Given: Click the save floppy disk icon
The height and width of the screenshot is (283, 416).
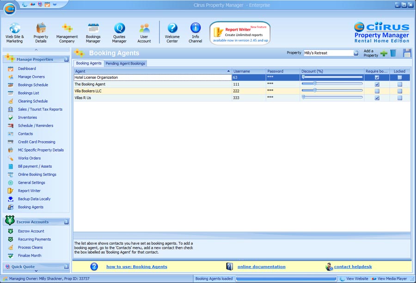Looking at the screenshot, I should 407,53.
